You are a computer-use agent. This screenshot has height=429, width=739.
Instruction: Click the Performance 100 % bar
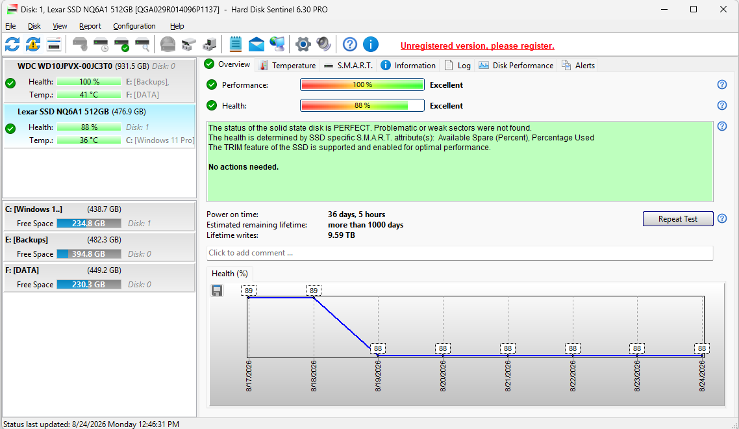point(362,84)
